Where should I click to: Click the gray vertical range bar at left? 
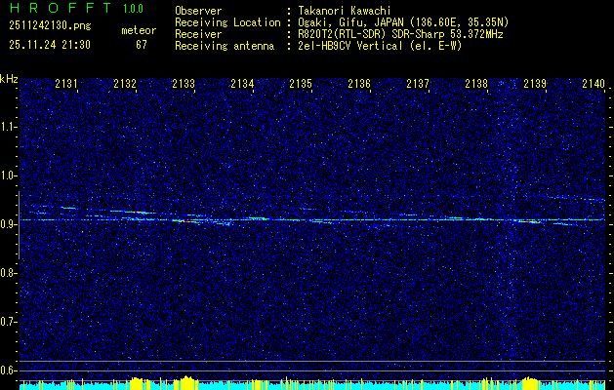click(x=19, y=225)
